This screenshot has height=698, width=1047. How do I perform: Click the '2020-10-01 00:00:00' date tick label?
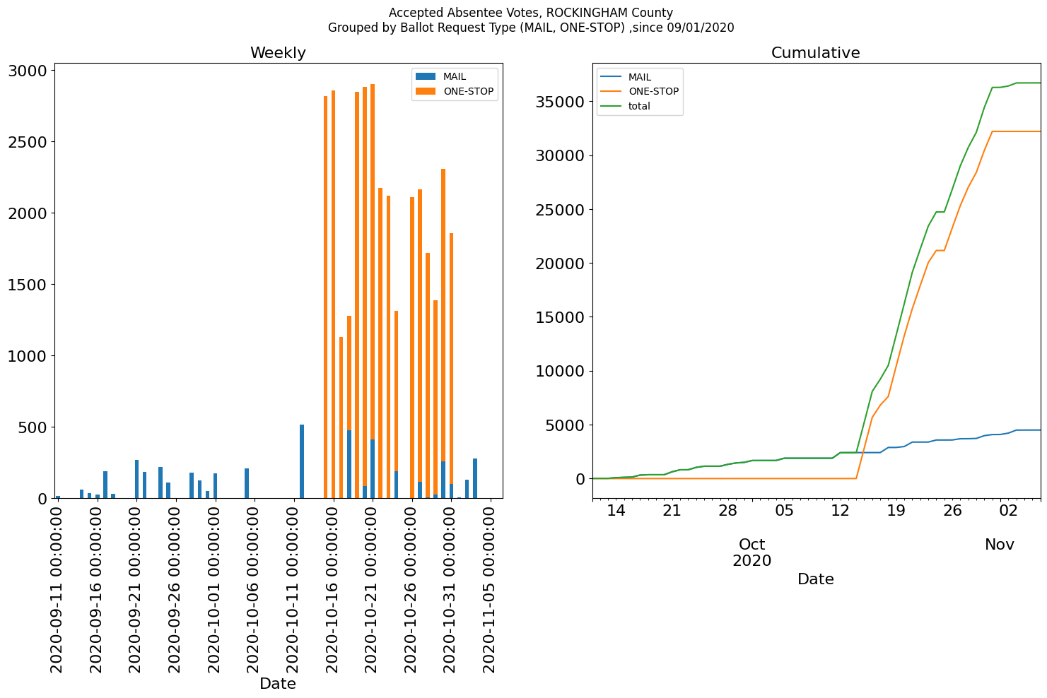215,588
